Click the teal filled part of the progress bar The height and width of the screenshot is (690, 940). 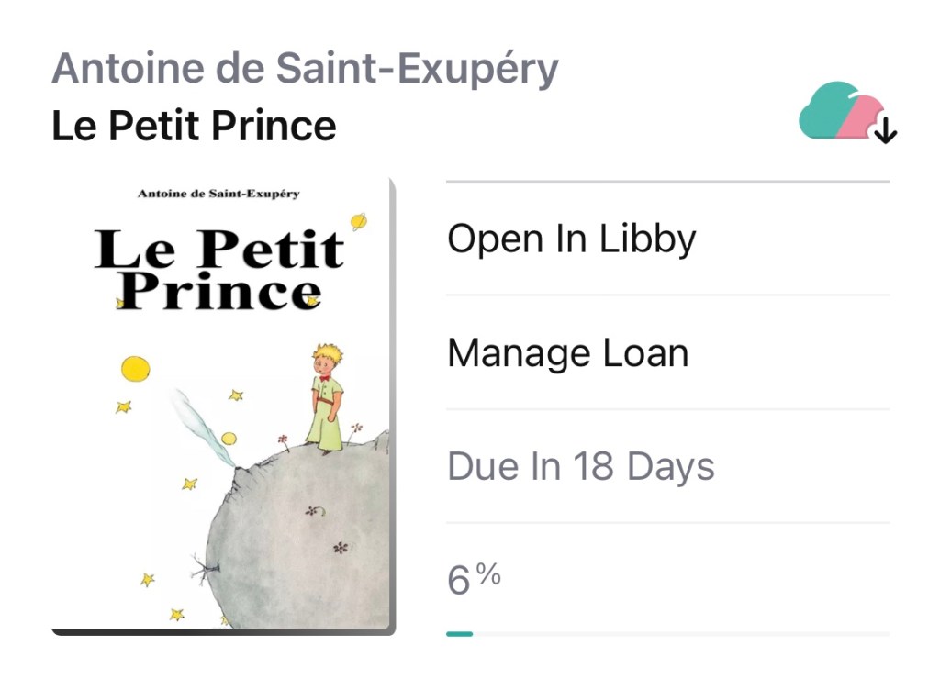point(459,633)
